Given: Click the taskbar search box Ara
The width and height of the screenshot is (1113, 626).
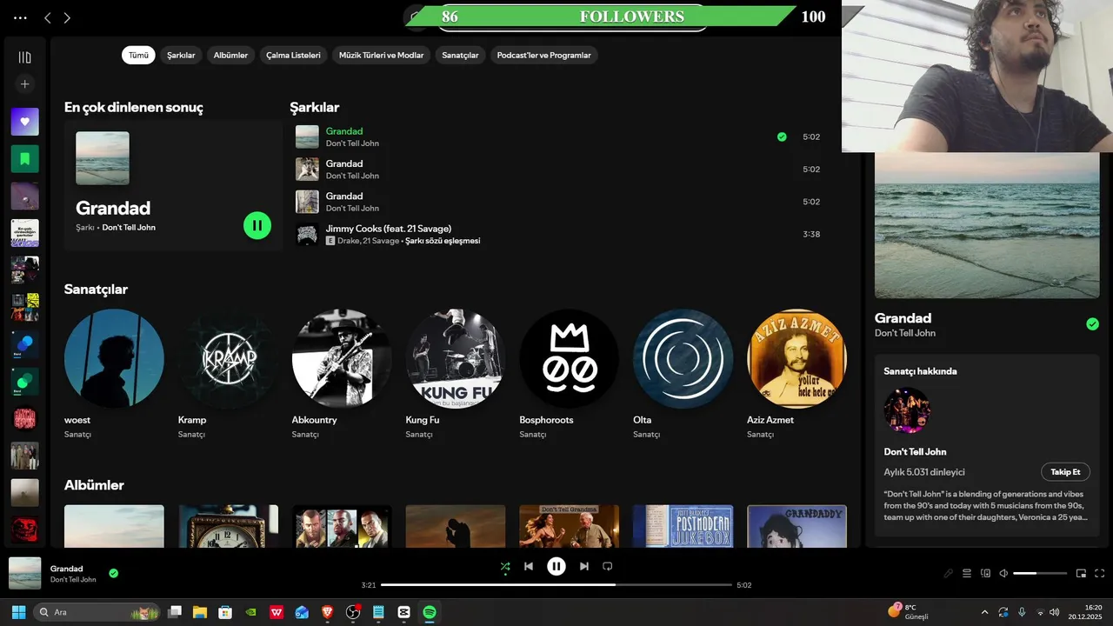Looking at the screenshot, I should 97,612.
